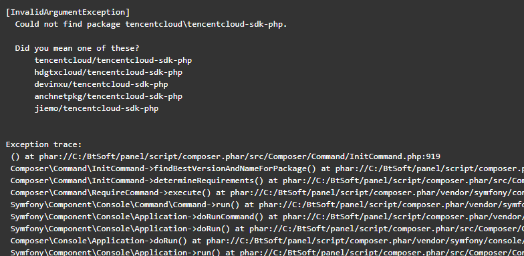The height and width of the screenshot is (256, 524).
Task: Click the Application->doRunCommand() trace line
Action: click(267, 217)
